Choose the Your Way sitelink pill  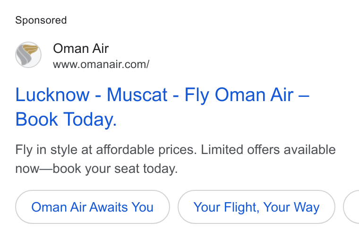pos(256,207)
